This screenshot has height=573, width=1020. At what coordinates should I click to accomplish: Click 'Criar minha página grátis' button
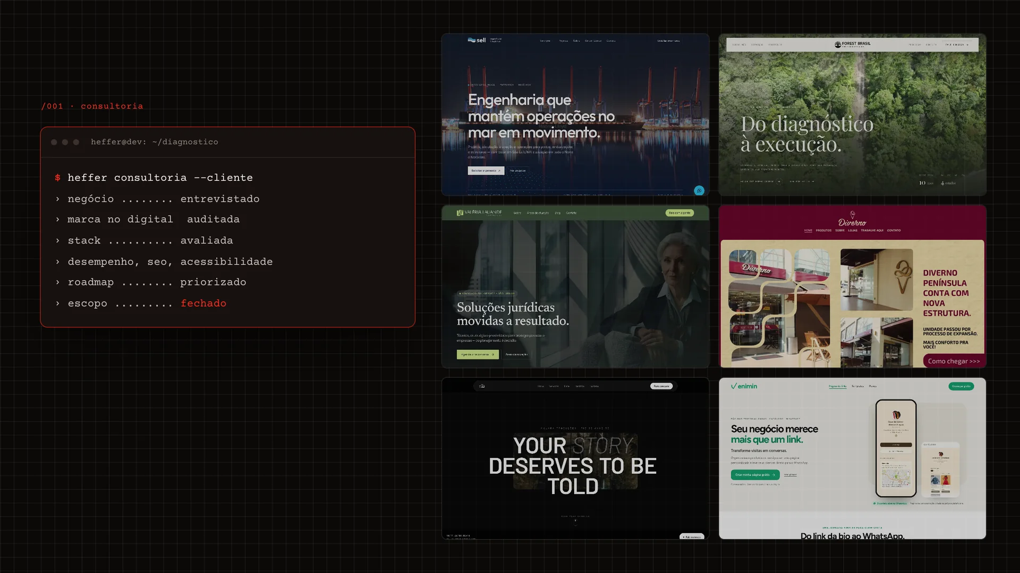(x=755, y=475)
